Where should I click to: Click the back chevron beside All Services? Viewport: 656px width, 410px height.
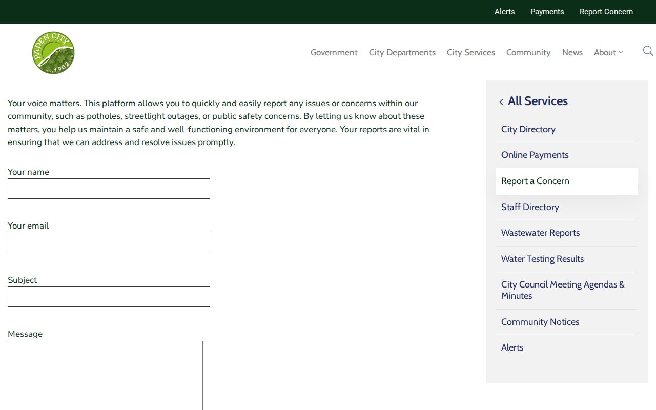pyautogui.click(x=501, y=102)
